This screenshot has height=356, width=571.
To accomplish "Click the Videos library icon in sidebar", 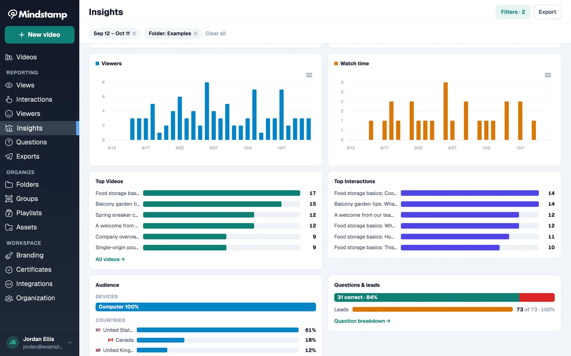I will click(x=9, y=57).
